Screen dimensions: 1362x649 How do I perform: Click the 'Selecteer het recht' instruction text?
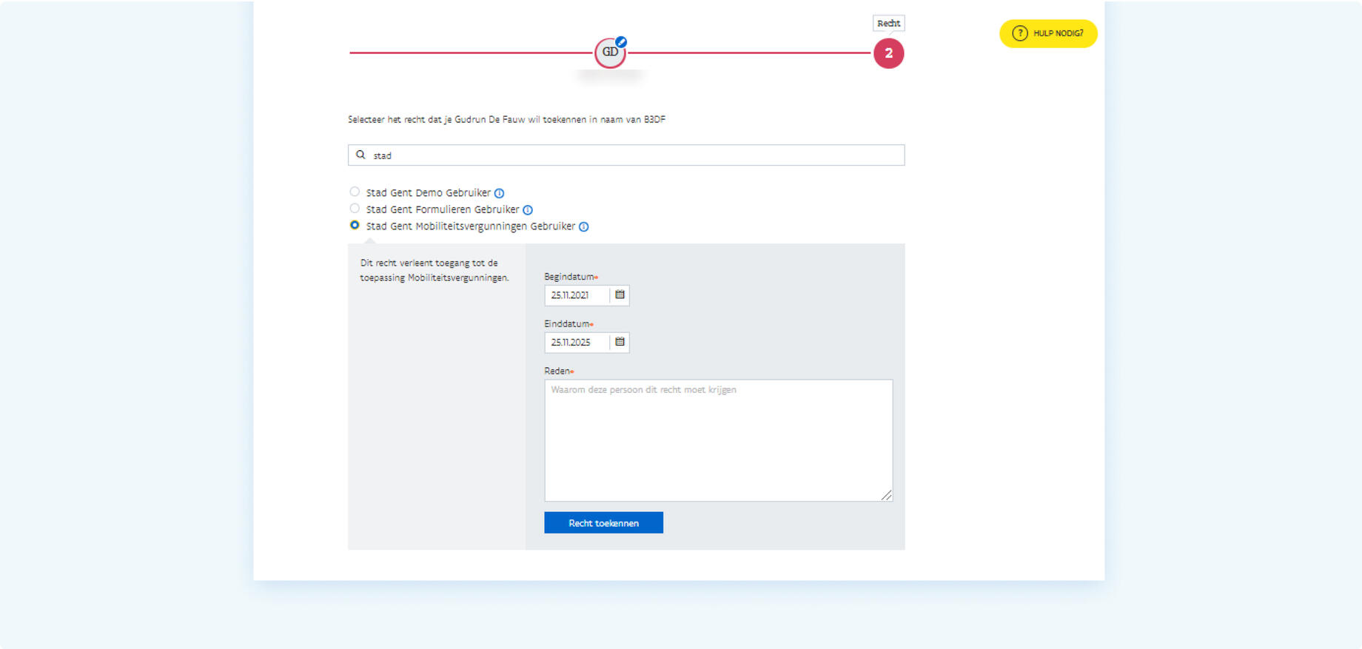[x=506, y=119]
